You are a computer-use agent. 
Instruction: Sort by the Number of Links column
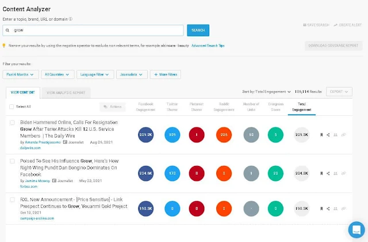coord(251,107)
